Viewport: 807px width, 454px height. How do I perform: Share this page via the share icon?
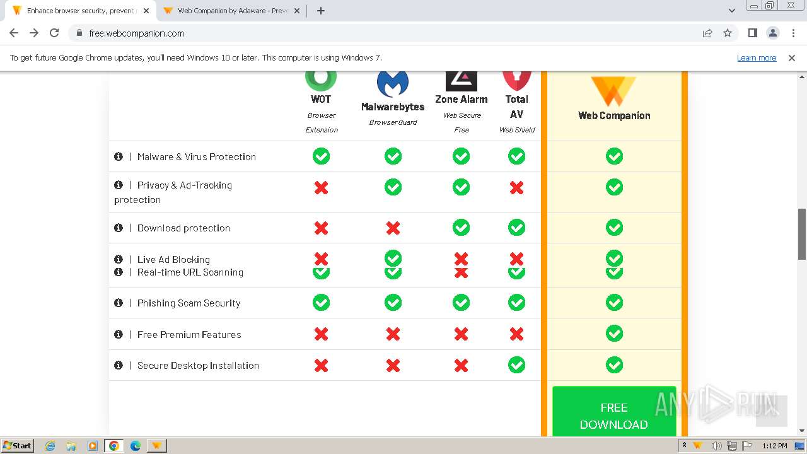(x=707, y=33)
